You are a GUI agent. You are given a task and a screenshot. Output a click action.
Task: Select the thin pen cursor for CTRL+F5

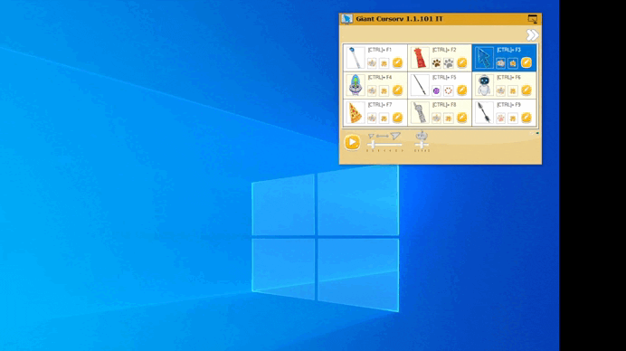tap(420, 85)
